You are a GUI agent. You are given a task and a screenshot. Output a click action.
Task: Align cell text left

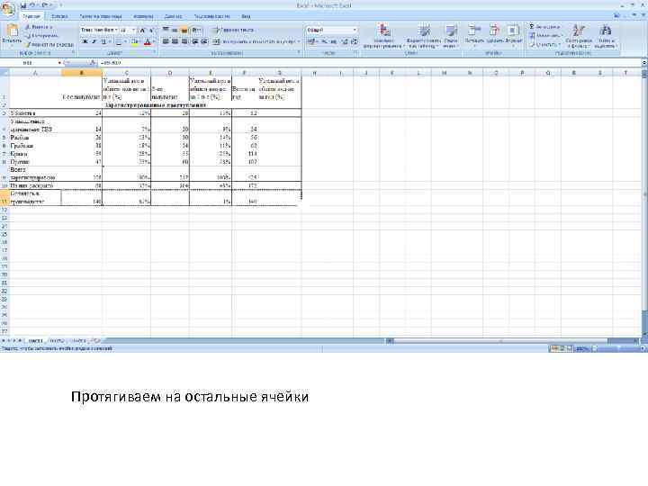click(166, 41)
